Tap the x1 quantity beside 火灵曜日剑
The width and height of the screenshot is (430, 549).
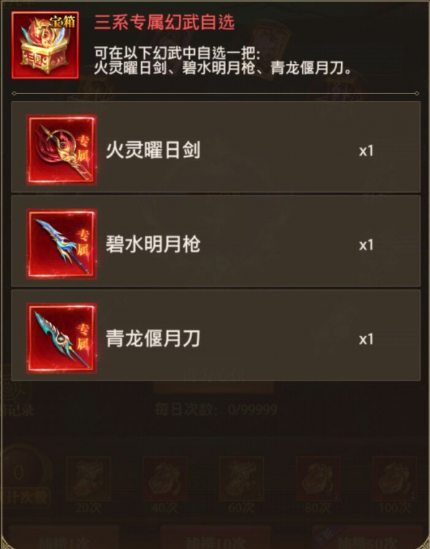click(366, 151)
